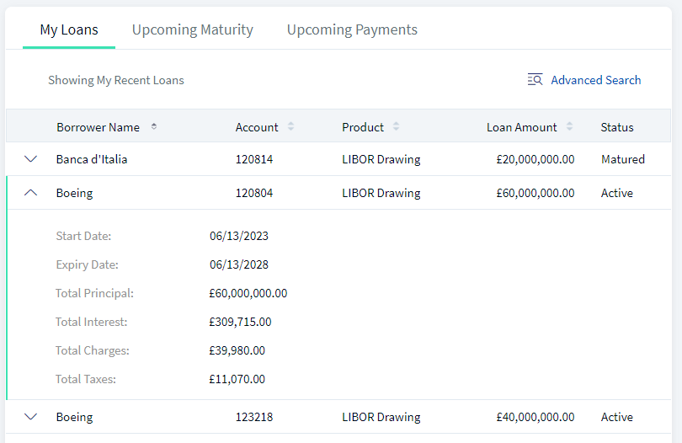The image size is (682, 443).
Task: Expand the Banca d'Italia loan row
Action: coord(30,159)
